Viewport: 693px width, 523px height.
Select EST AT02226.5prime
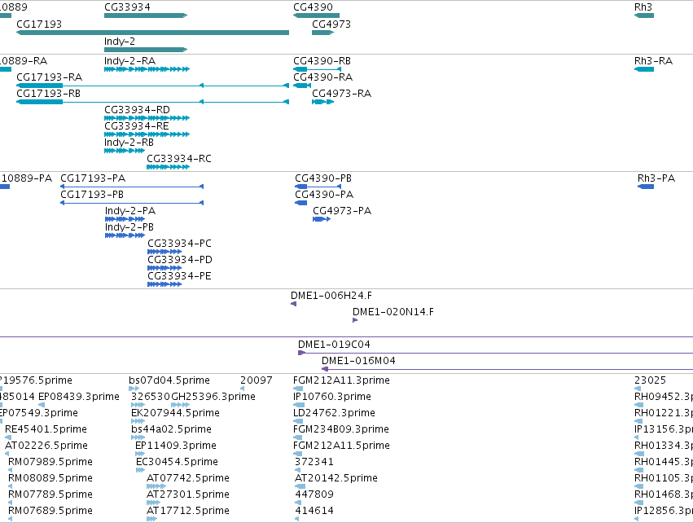coord(7,454)
